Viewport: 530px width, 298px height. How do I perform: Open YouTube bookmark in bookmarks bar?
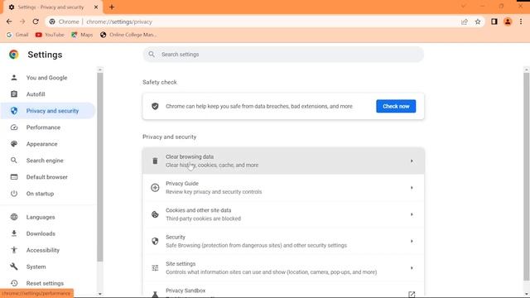click(50, 35)
